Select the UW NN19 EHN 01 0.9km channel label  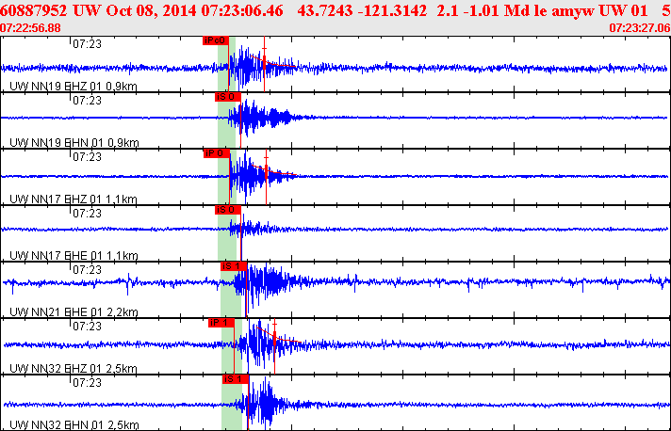[x=74, y=142]
